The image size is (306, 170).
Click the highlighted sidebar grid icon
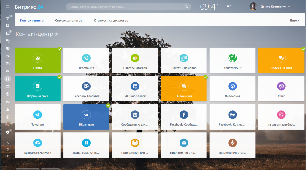(7, 79)
